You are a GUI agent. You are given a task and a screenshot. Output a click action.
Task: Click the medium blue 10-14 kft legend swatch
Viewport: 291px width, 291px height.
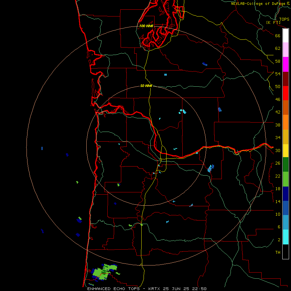(286, 208)
